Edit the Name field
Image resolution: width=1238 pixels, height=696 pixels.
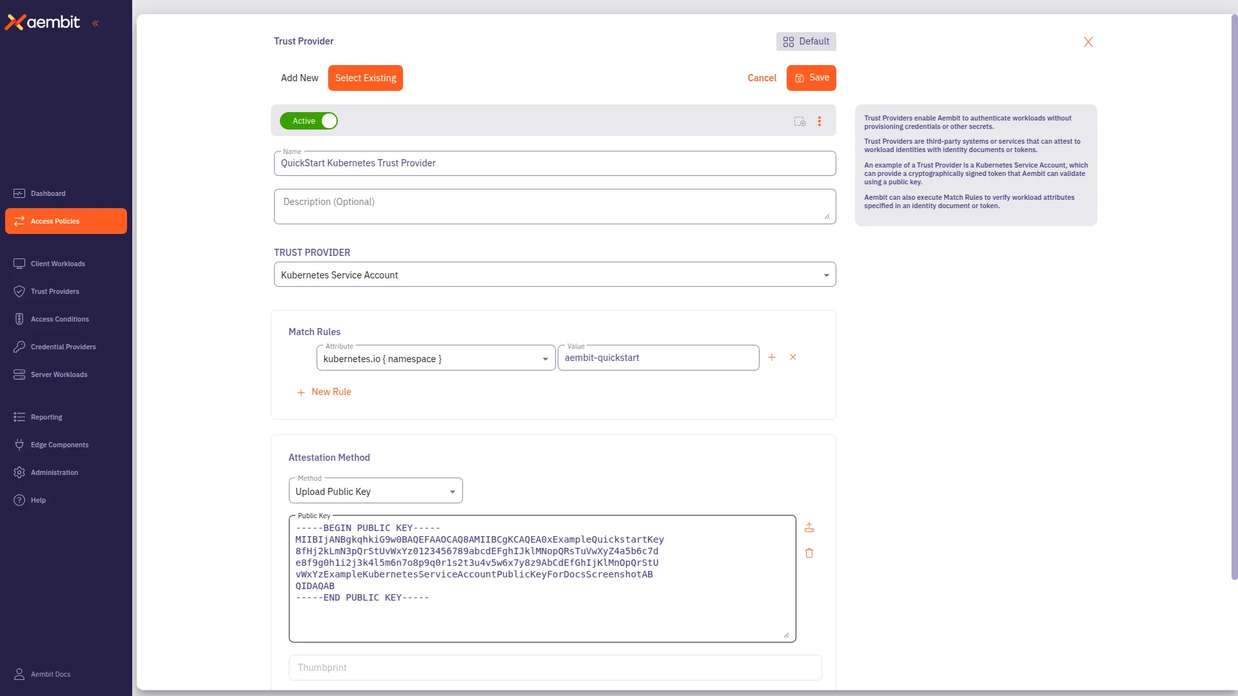[x=555, y=163]
